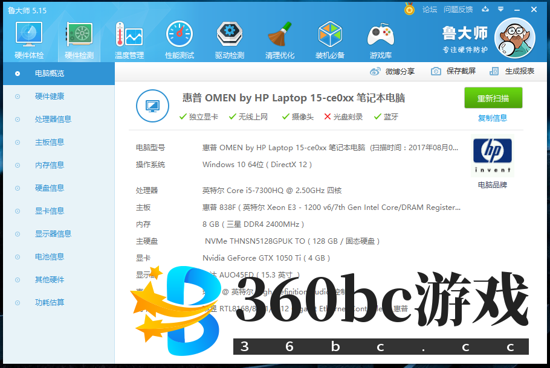Screen dimensions: 550x368
Task: Click the green 重新扫描 button
Action: tap(493, 98)
